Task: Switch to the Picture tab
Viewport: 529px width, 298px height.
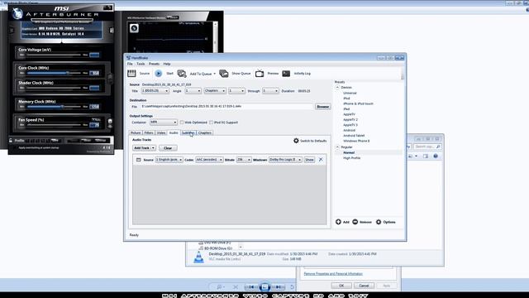Action: click(136, 132)
